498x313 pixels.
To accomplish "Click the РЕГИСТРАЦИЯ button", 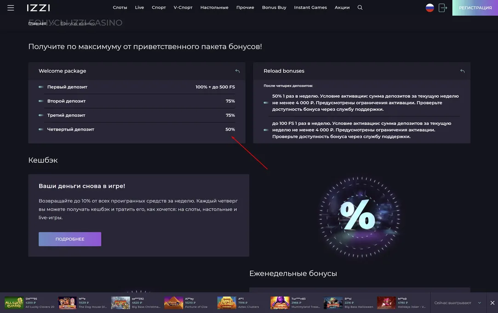I will [475, 8].
